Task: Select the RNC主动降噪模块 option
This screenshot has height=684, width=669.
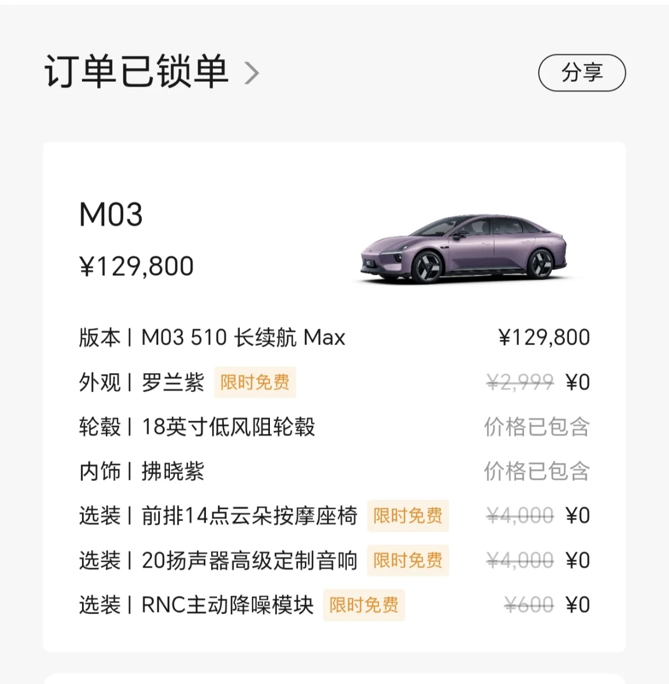Action: [x=227, y=605]
